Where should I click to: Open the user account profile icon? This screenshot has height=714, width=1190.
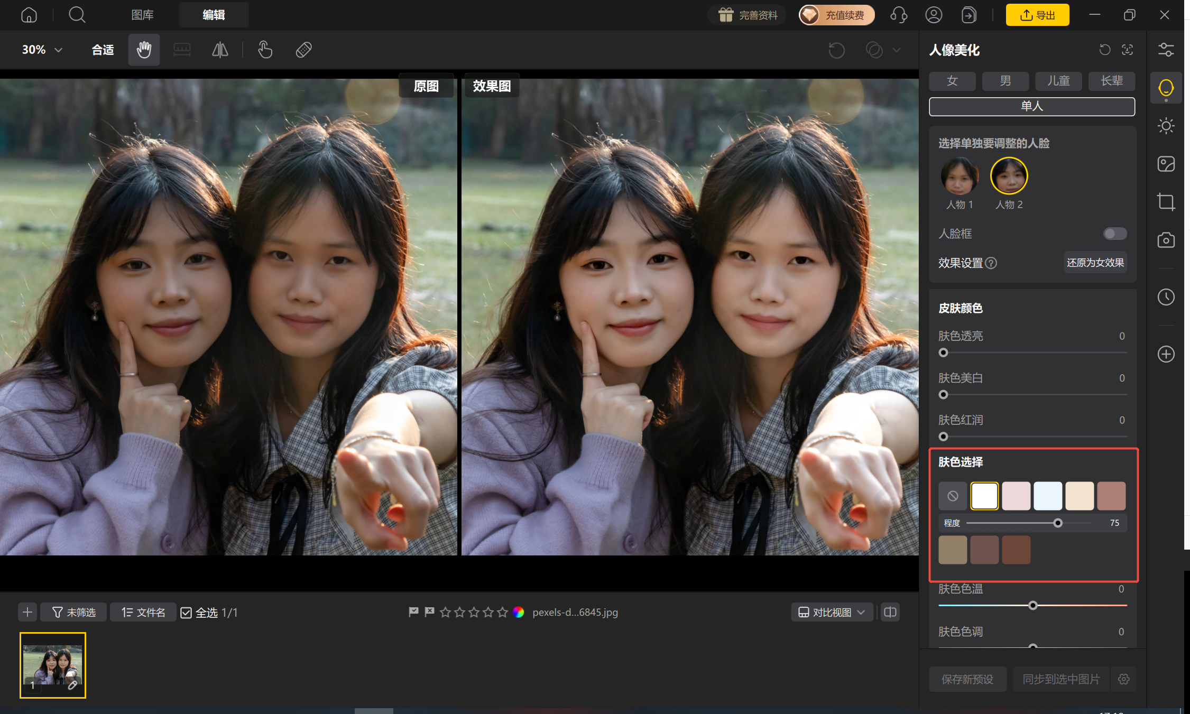point(934,15)
